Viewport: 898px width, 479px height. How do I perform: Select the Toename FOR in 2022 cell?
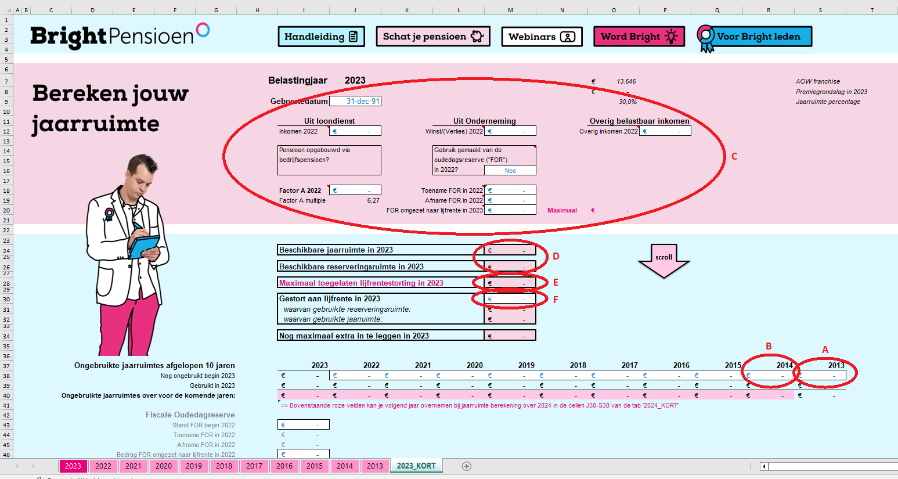click(x=510, y=190)
